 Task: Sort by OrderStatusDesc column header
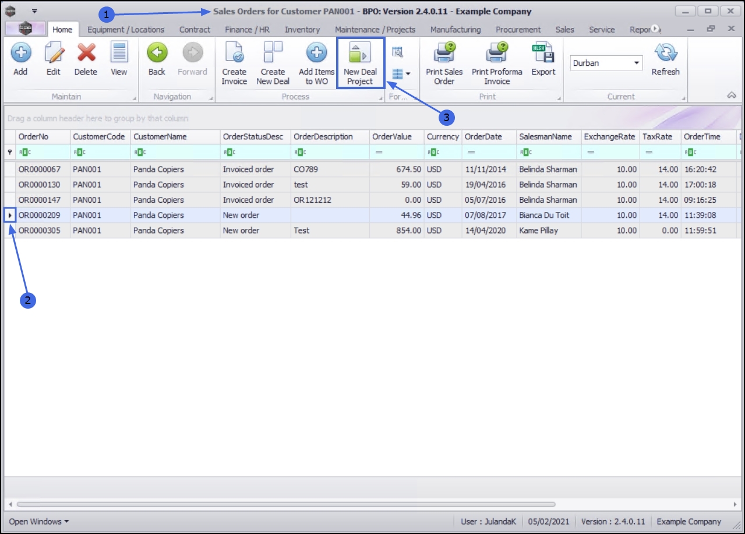[256, 137]
